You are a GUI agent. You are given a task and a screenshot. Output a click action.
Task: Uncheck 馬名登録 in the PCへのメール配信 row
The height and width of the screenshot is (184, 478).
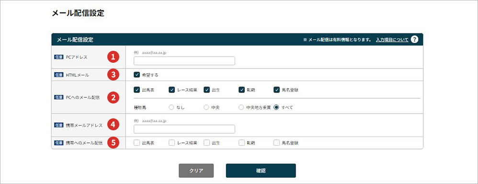pyautogui.click(x=276, y=90)
